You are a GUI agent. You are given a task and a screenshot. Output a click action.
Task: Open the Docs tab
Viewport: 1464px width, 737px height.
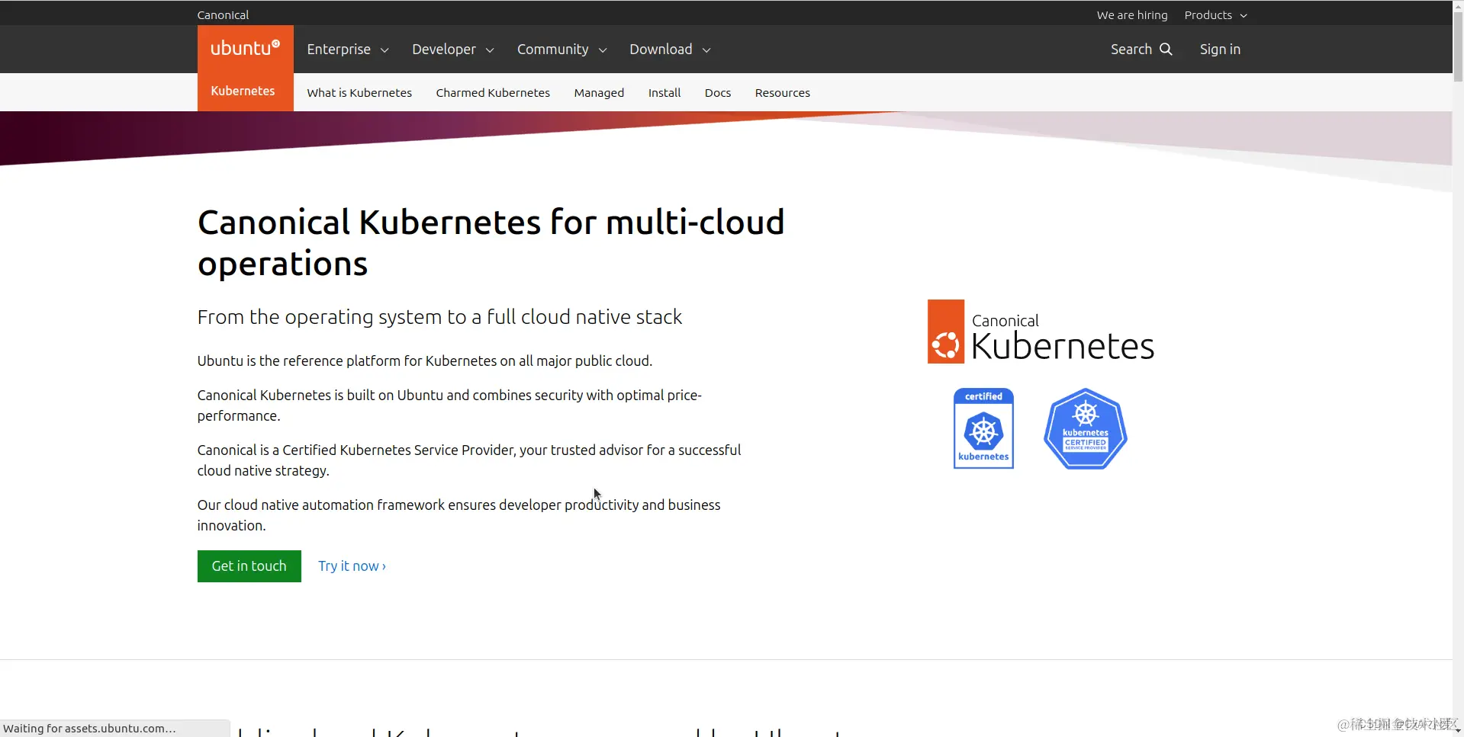718,92
